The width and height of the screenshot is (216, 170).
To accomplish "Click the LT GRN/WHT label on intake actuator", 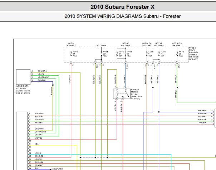I will coord(44,77).
